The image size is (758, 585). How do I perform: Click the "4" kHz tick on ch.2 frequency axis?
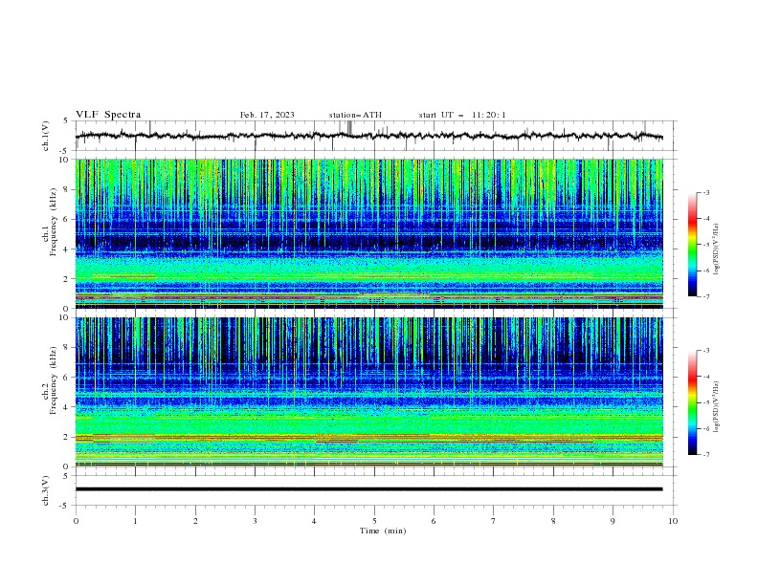tap(67, 407)
